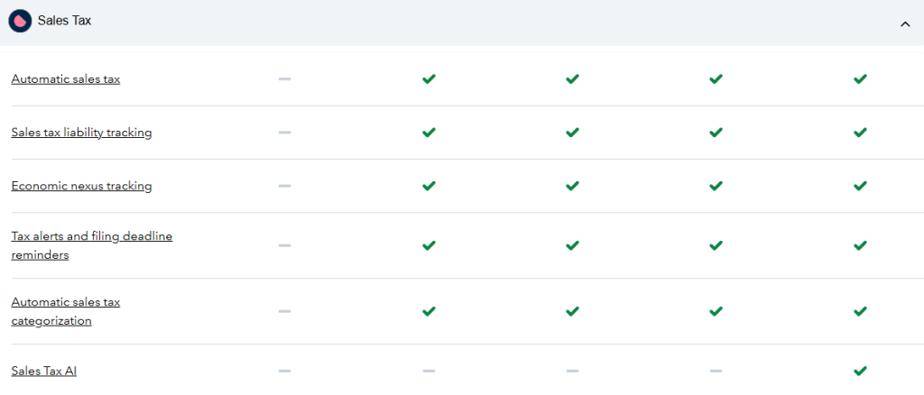Open Tax alerts and filing deadline reminders
Image resolution: width=924 pixels, height=395 pixels.
[x=92, y=245]
